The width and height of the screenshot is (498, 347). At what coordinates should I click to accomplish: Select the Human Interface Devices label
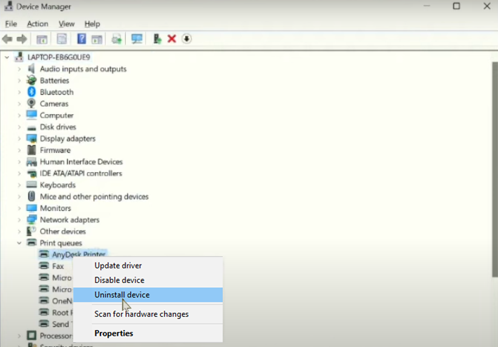81,162
